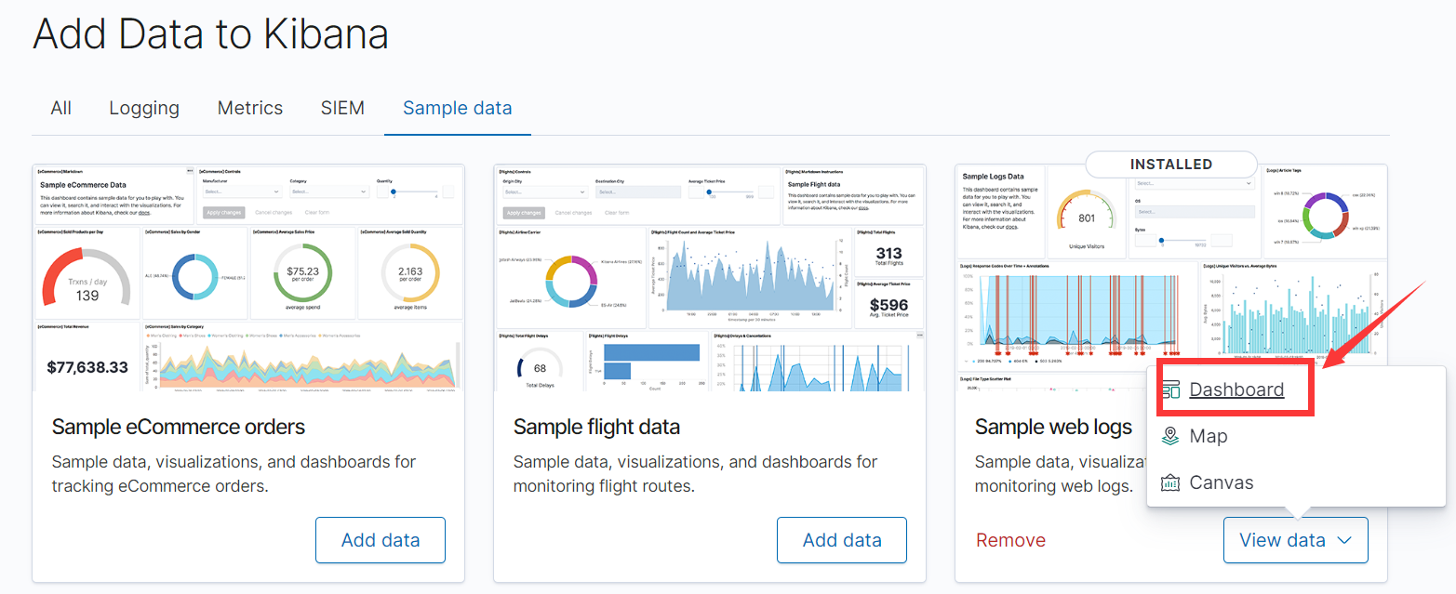Open the Logging tab
Screen dimensions: 1456x594
[x=144, y=108]
